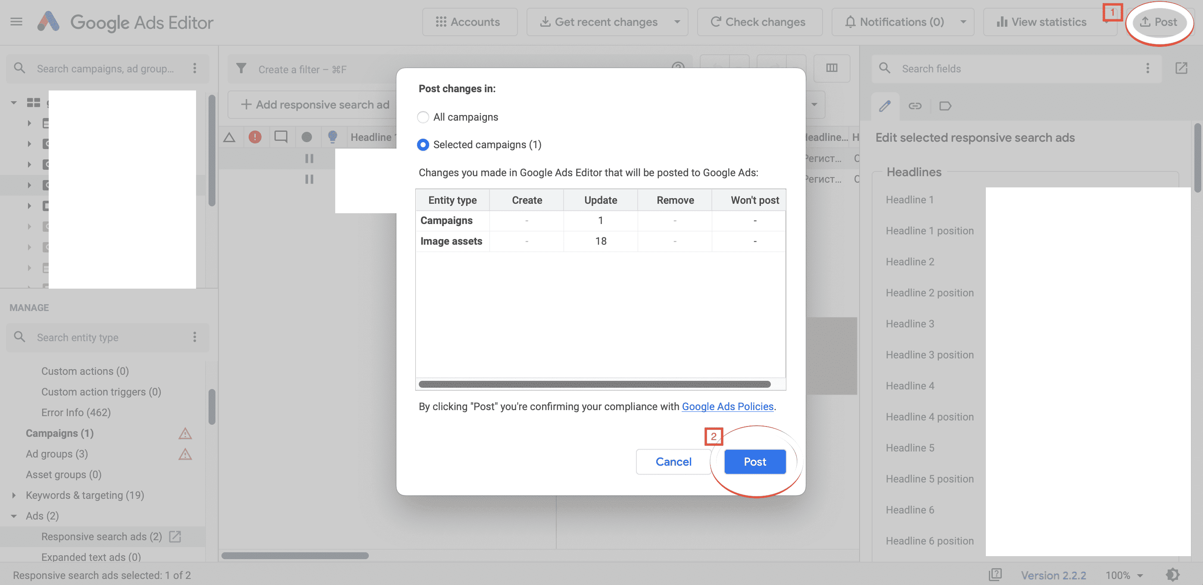1203x585 pixels.
Task: Open entity type search options menu
Action: 195,337
